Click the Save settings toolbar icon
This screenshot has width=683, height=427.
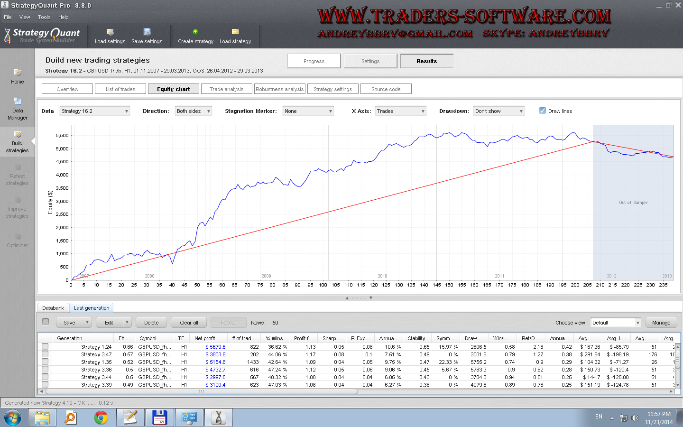tap(147, 32)
